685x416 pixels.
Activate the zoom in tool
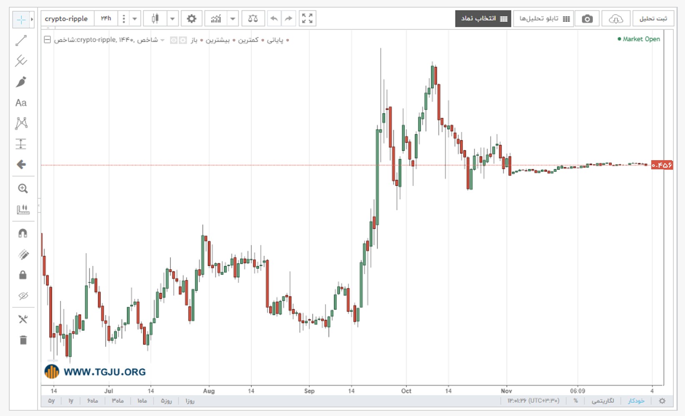click(23, 188)
